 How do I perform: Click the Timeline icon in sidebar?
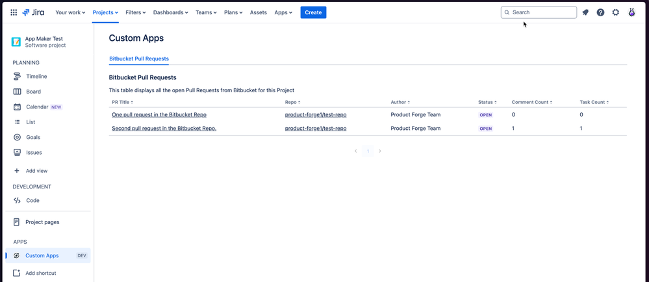tap(17, 77)
